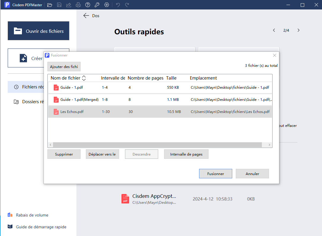Click the Emplacement column header
The height and width of the screenshot is (236, 322).
click(203, 78)
